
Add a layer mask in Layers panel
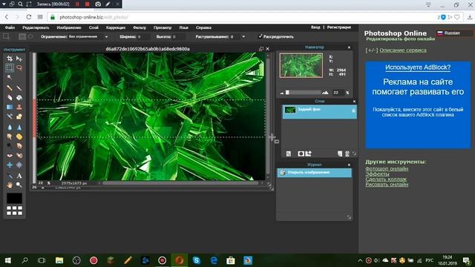[x=301, y=154]
